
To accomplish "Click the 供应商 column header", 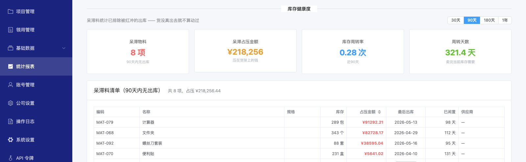I will (x=481, y=112).
